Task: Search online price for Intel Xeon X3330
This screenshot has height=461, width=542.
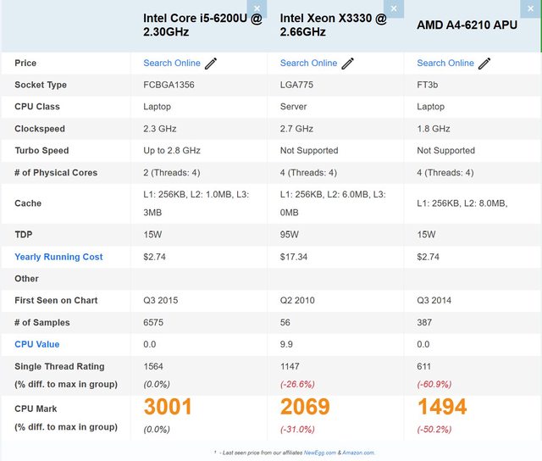Action: point(308,63)
